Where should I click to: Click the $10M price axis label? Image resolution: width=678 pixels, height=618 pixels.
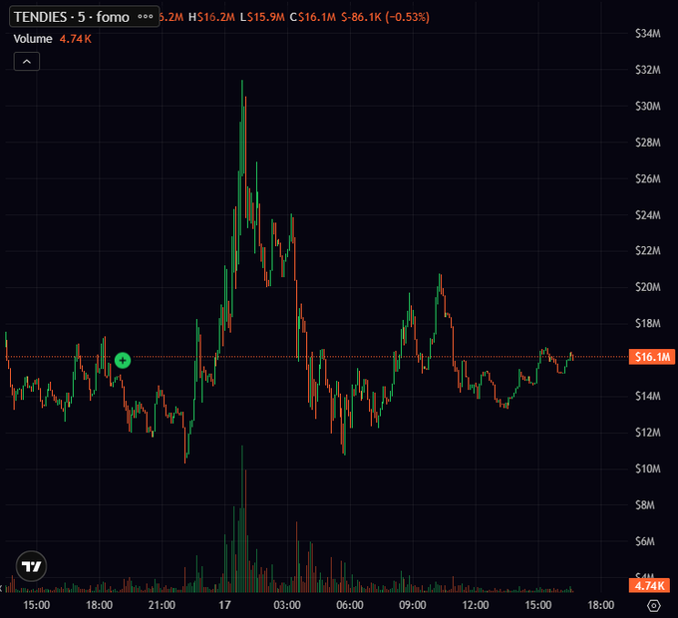648,468
